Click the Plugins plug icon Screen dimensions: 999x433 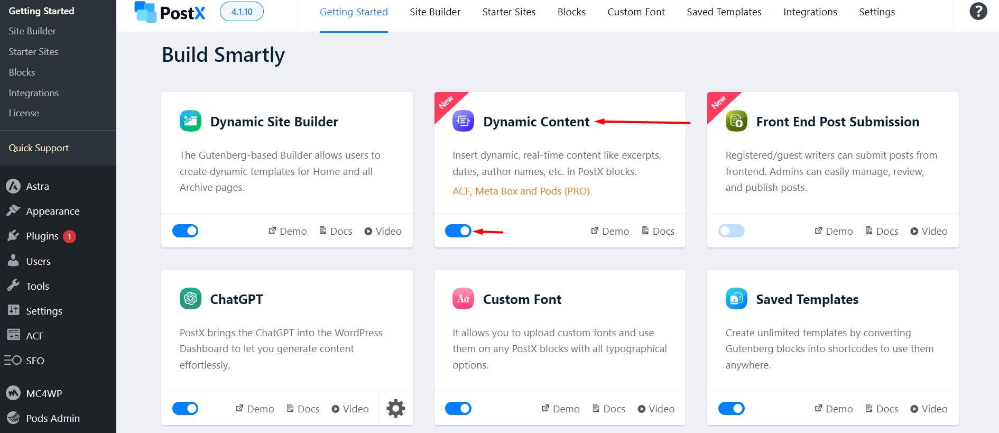click(x=13, y=236)
